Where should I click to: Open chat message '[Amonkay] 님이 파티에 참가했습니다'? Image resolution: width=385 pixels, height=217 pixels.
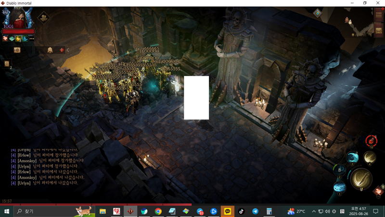[47, 160]
